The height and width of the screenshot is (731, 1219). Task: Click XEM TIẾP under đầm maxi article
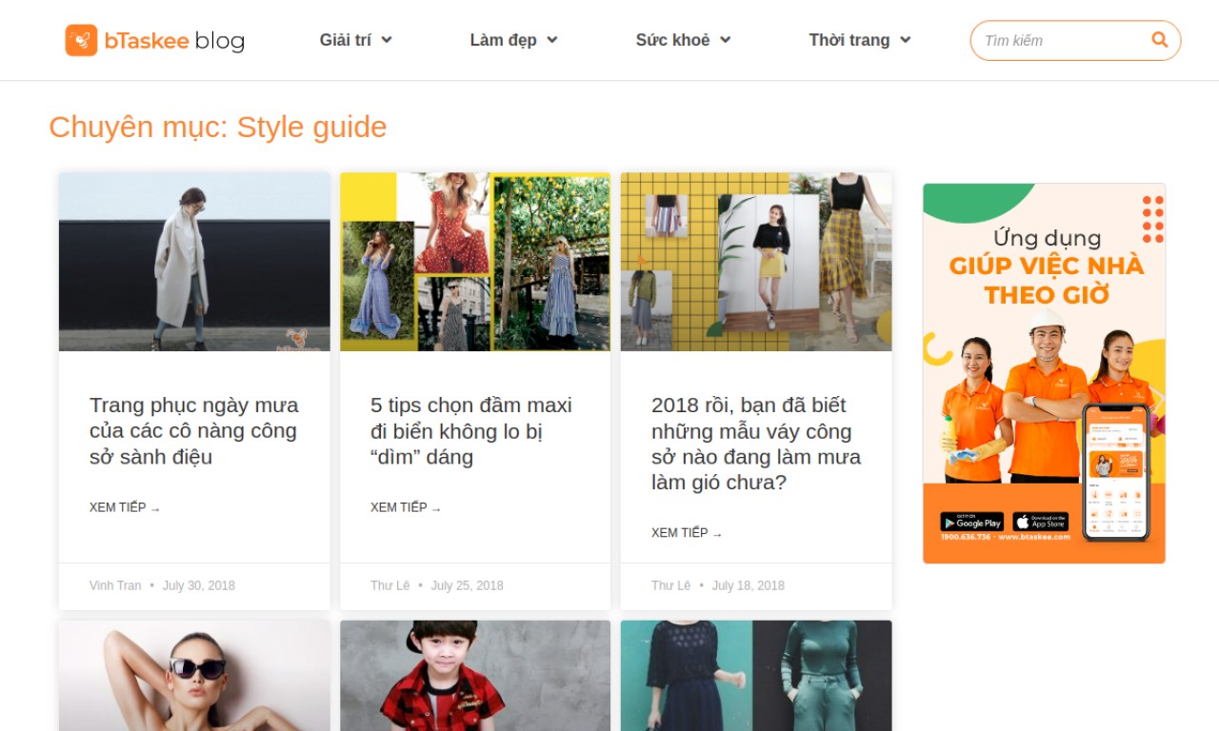(406, 507)
